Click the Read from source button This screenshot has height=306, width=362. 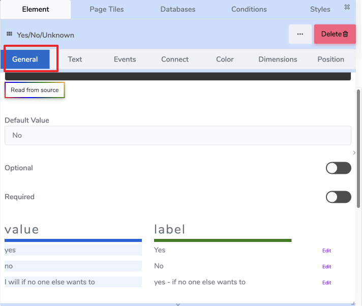click(x=35, y=90)
